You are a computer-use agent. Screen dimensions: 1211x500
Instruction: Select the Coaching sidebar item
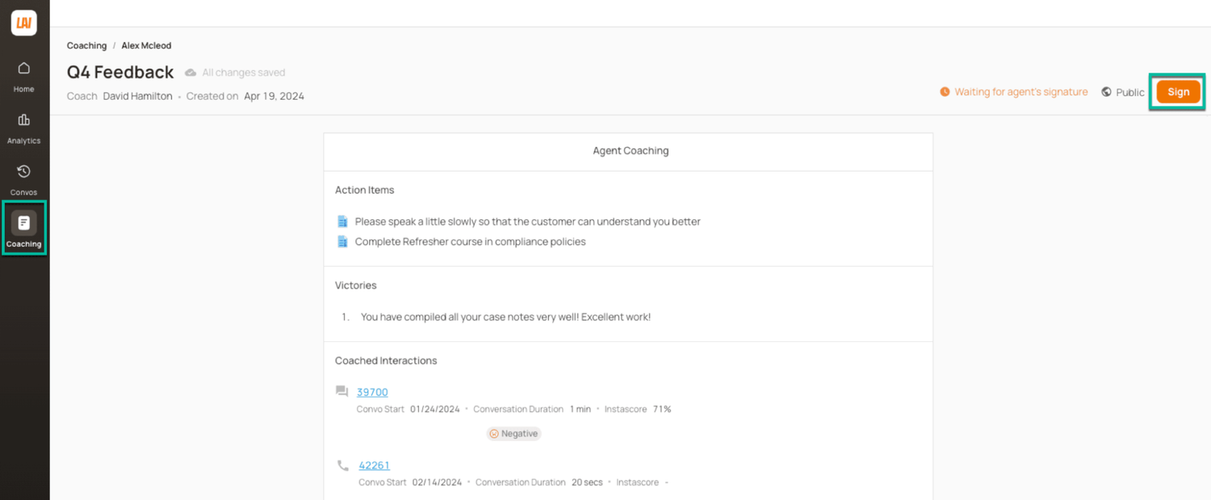pyautogui.click(x=23, y=229)
